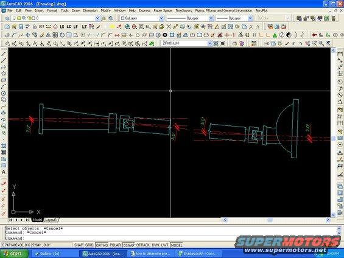Viewport: 344px width, 258px height.
Task: Toggle LWT lineweight display
Action: [x=164, y=245]
